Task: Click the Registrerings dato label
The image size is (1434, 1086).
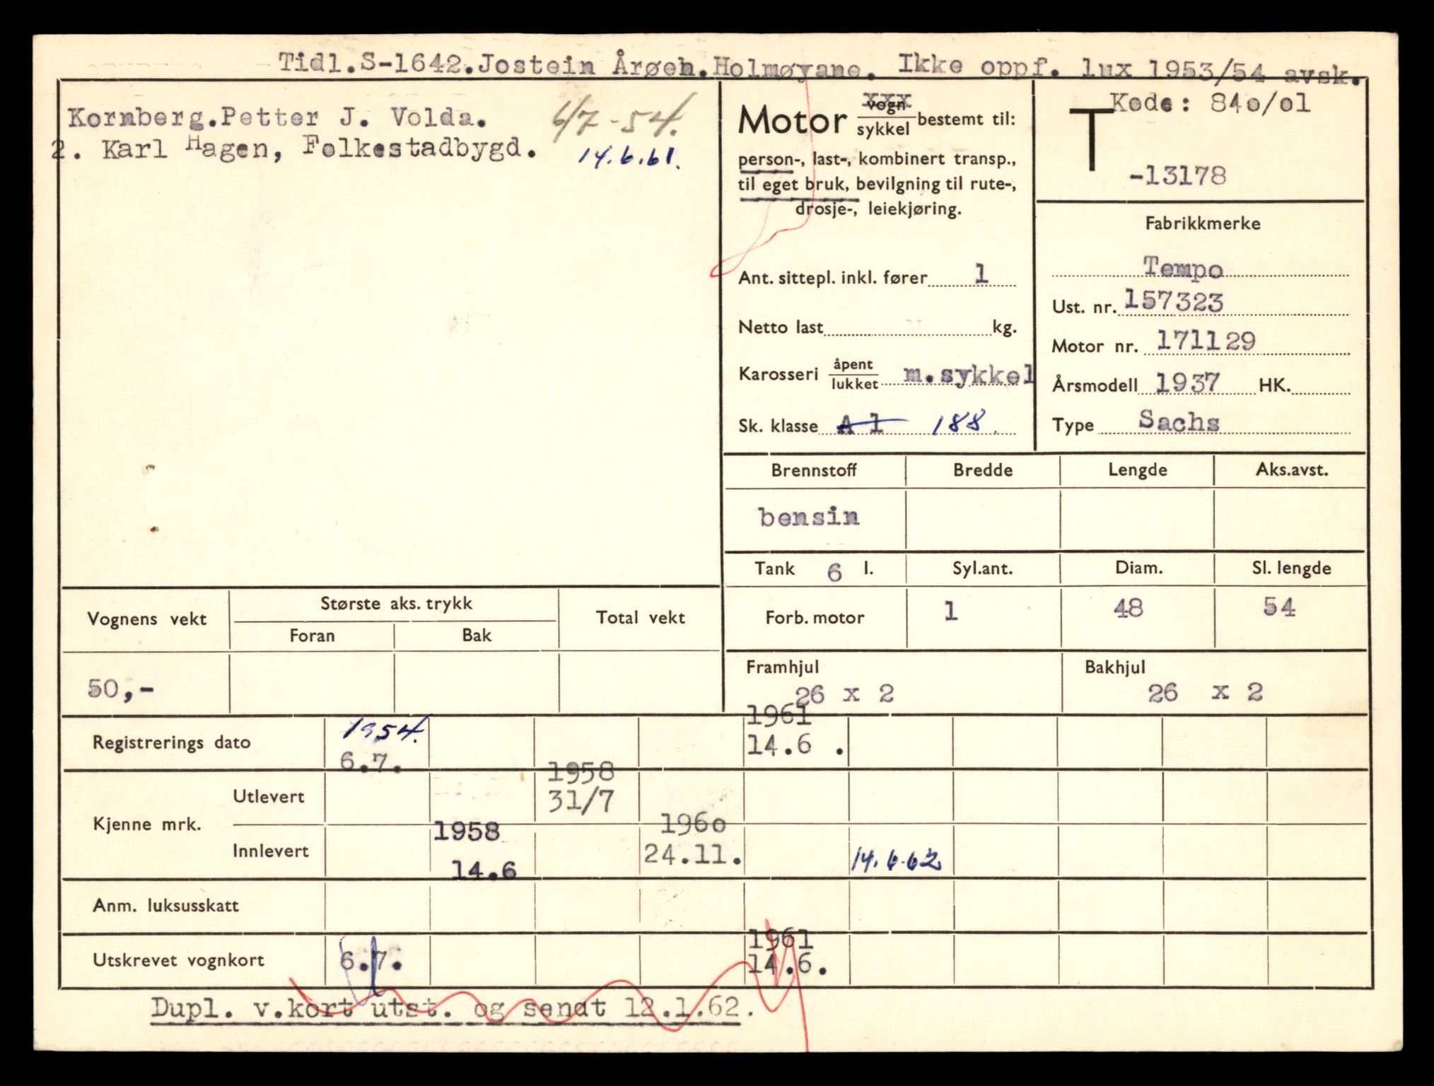Action: pyautogui.click(x=171, y=742)
